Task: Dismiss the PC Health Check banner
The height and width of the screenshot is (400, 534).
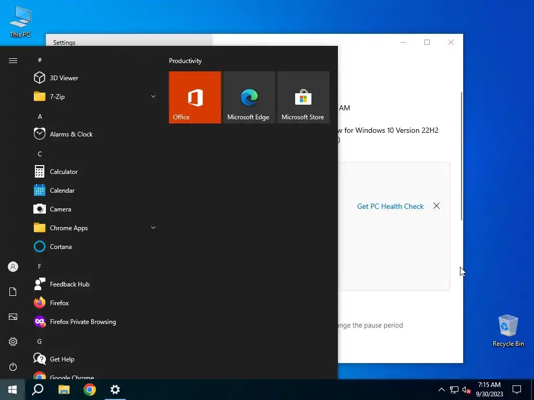Action: click(436, 206)
